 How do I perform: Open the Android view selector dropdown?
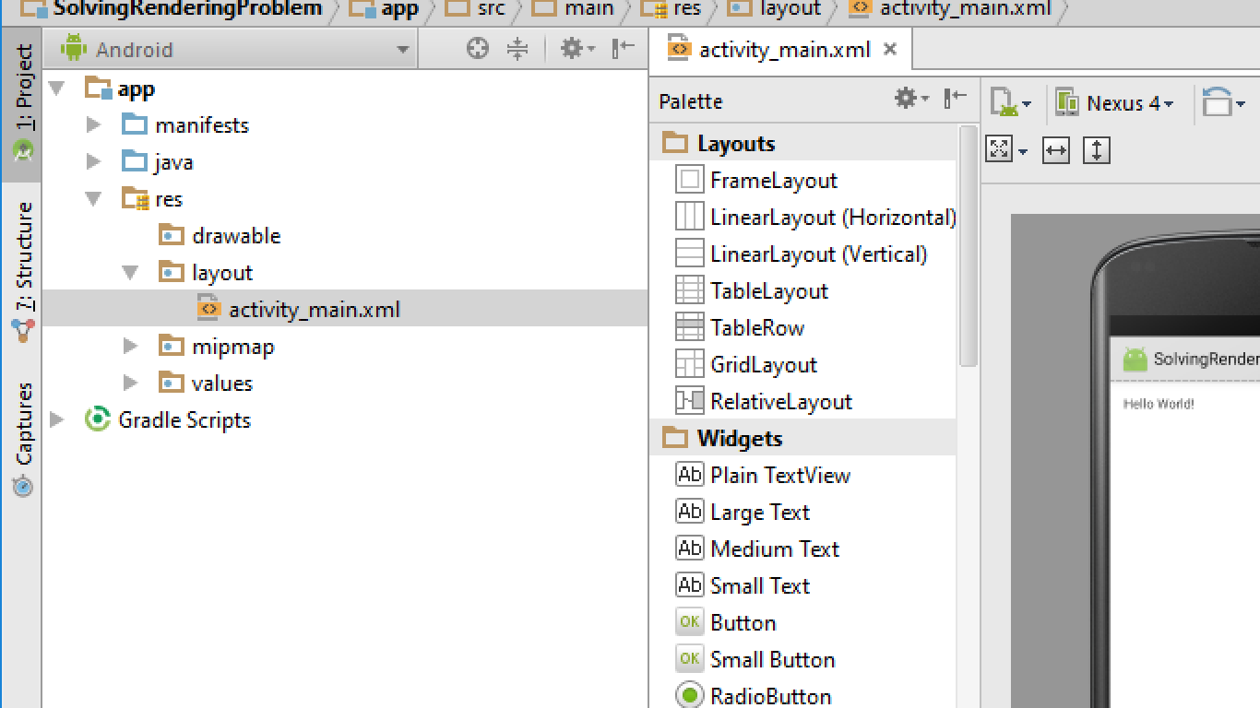[237, 50]
